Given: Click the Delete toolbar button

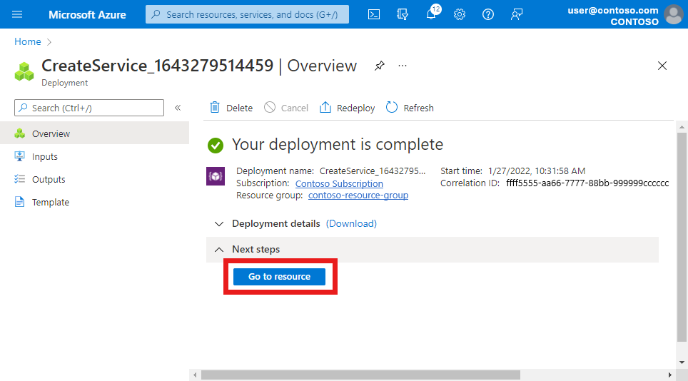Looking at the screenshot, I should (x=231, y=108).
